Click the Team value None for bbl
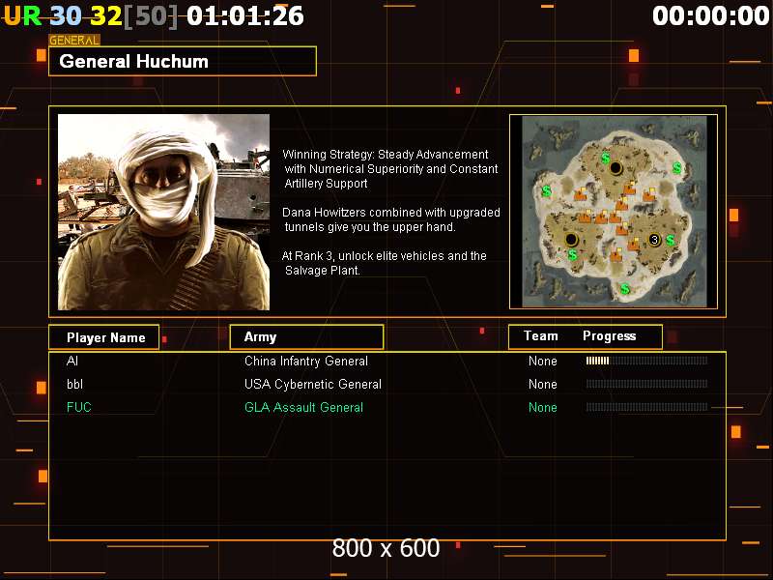This screenshot has width=773, height=580. 543,384
